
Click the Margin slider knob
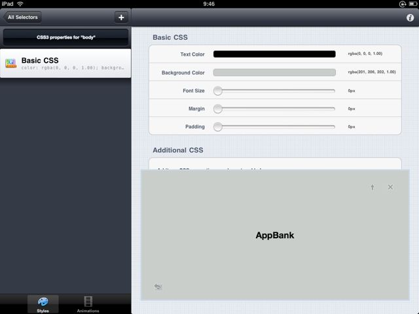coord(218,109)
